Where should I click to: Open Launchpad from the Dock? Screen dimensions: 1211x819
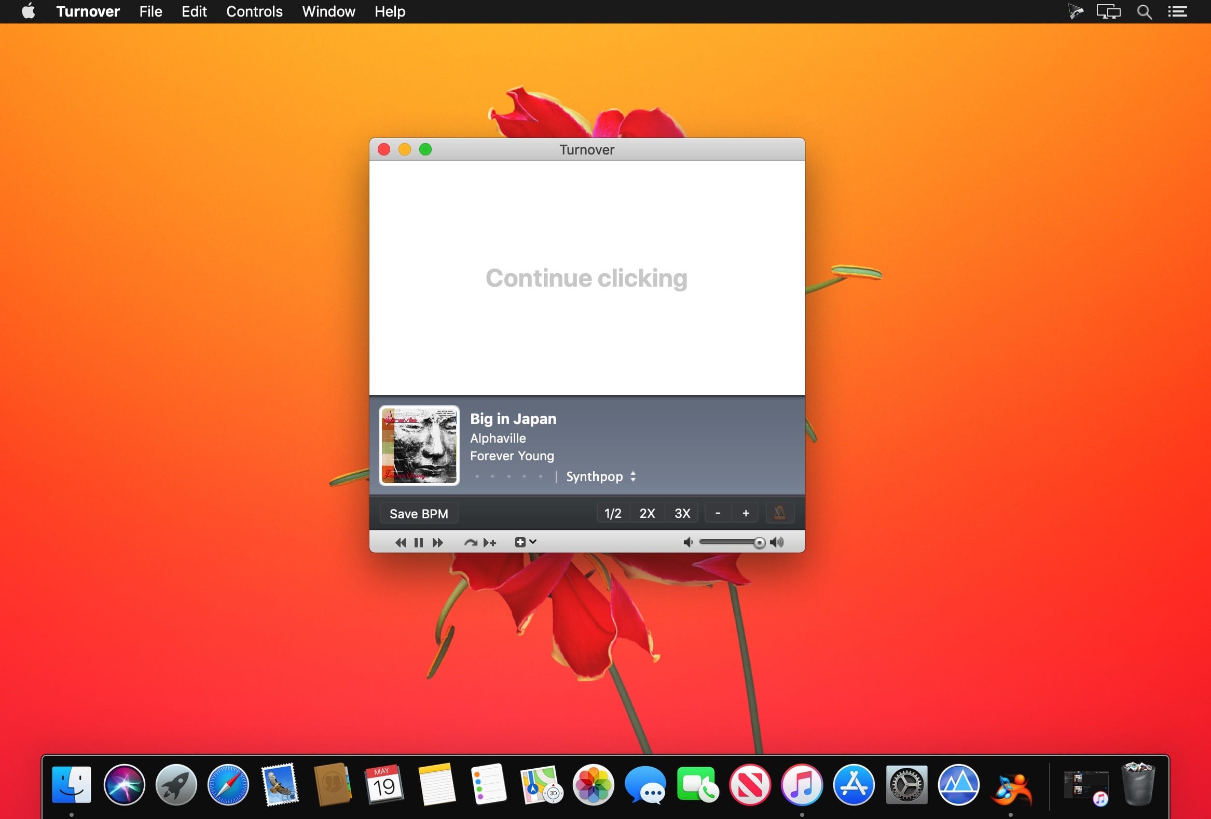(176, 785)
